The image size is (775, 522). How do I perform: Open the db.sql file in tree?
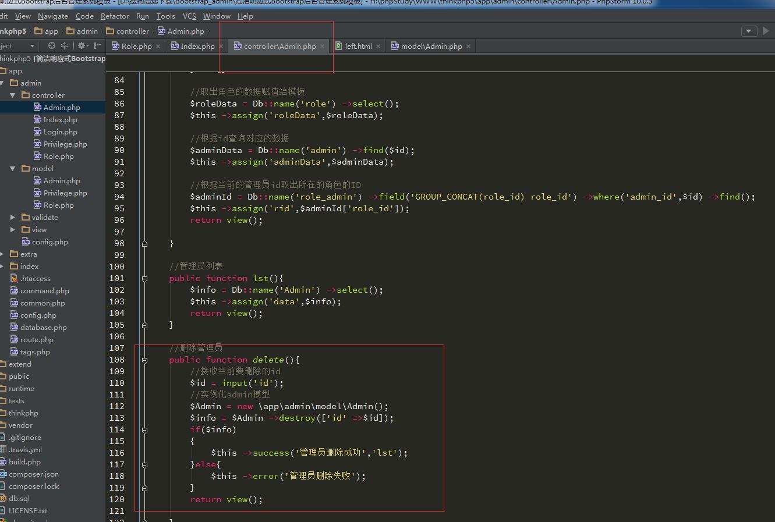point(19,498)
